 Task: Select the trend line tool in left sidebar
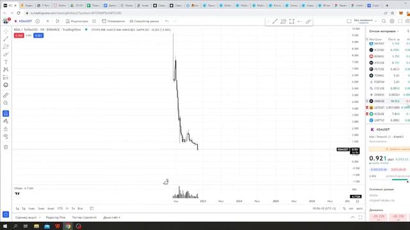coord(6,39)
